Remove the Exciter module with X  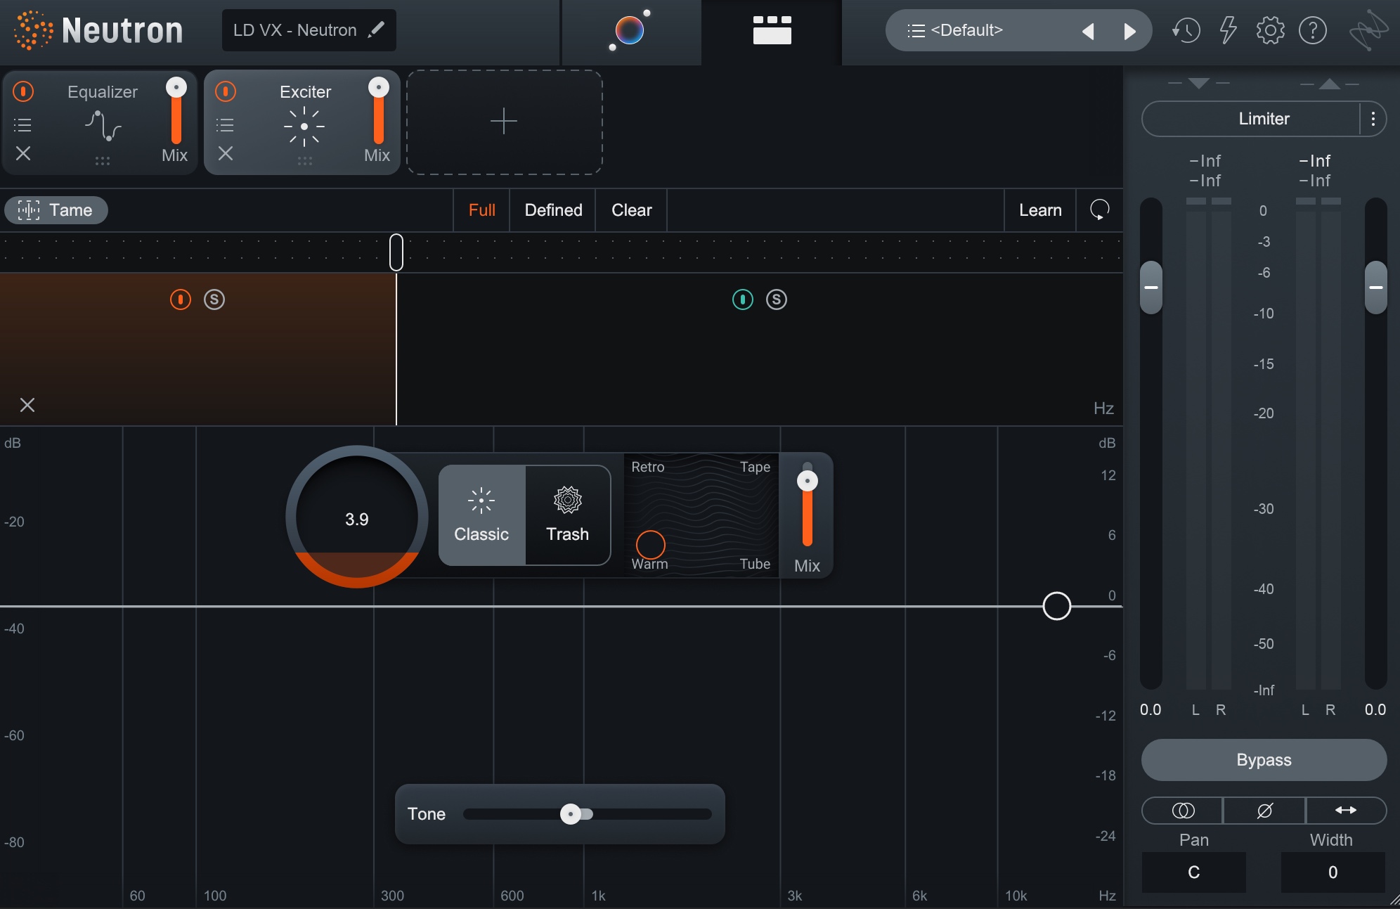tap(226, 153)
